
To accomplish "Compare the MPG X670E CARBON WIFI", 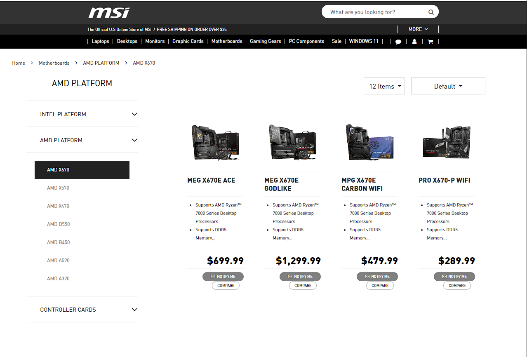I will click(x=380, y=285).
